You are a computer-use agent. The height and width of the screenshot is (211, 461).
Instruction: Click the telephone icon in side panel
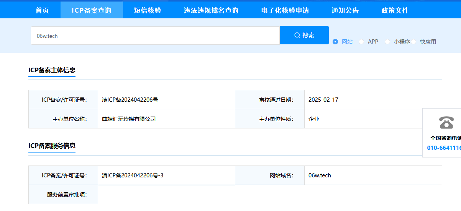coord(446,122)
